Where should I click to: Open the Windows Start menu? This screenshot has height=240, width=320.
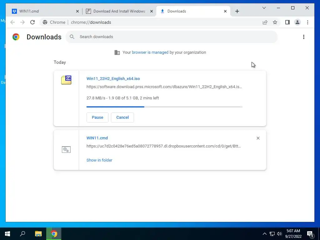[7, 234]
